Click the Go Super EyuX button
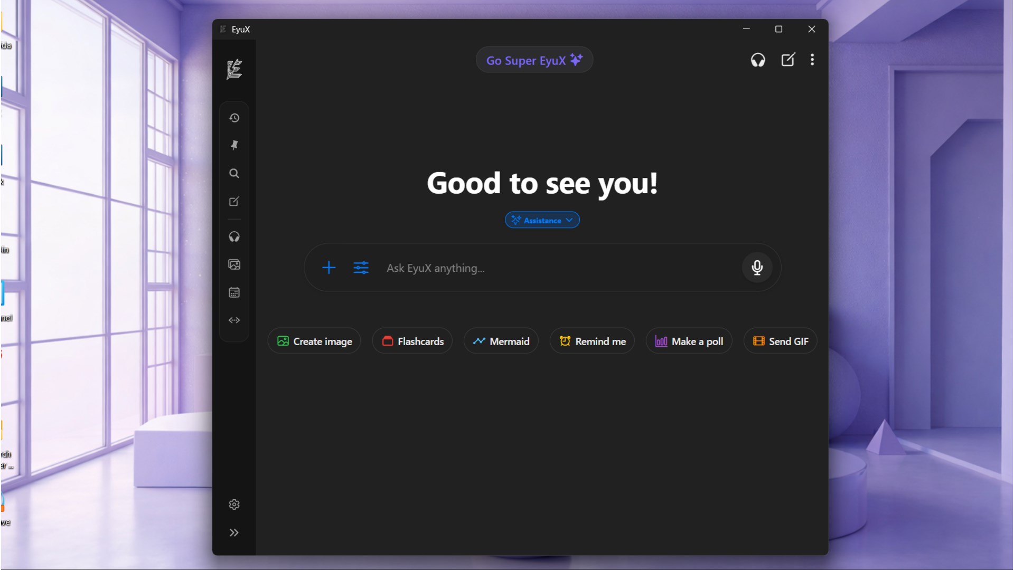This screenshot has height=570, width=1014. pyautogui.click(x=534, y=60)
